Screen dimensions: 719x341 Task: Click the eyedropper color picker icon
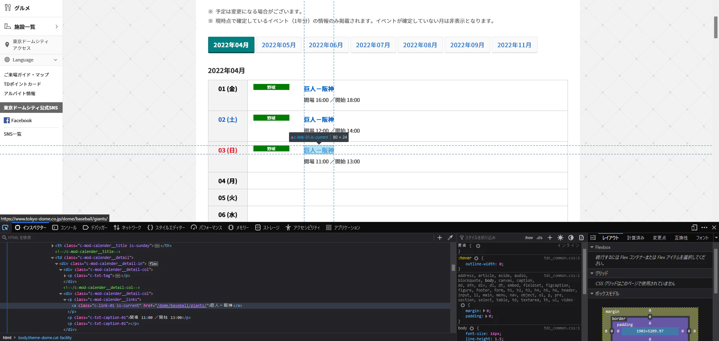point(450,238)
